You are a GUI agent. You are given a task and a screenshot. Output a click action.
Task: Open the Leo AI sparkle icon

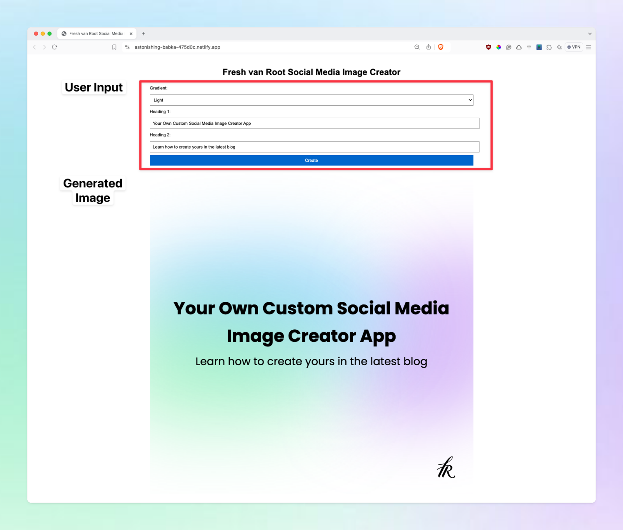tap(559, 47)
